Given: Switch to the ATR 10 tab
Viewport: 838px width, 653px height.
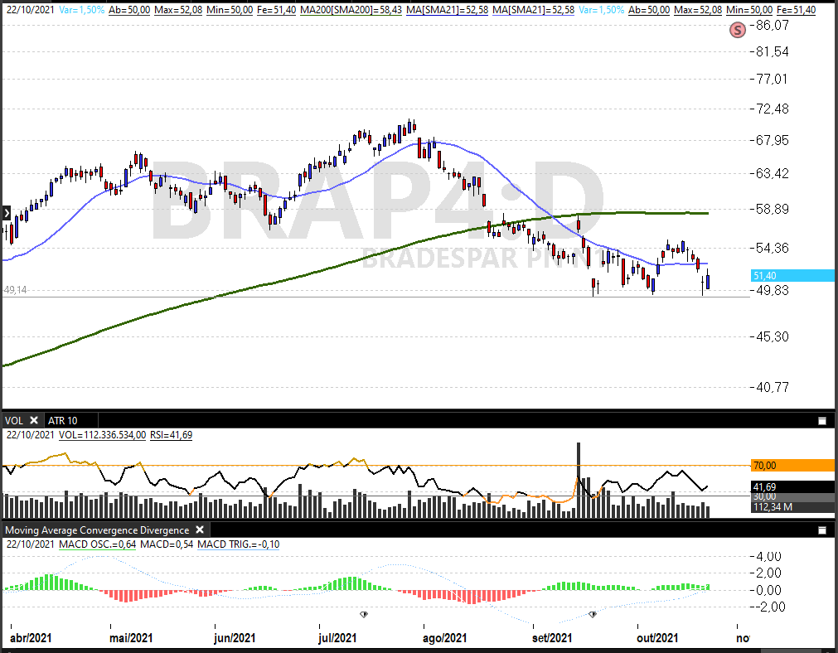Looking at the screenshot, I should click(63, 420).
